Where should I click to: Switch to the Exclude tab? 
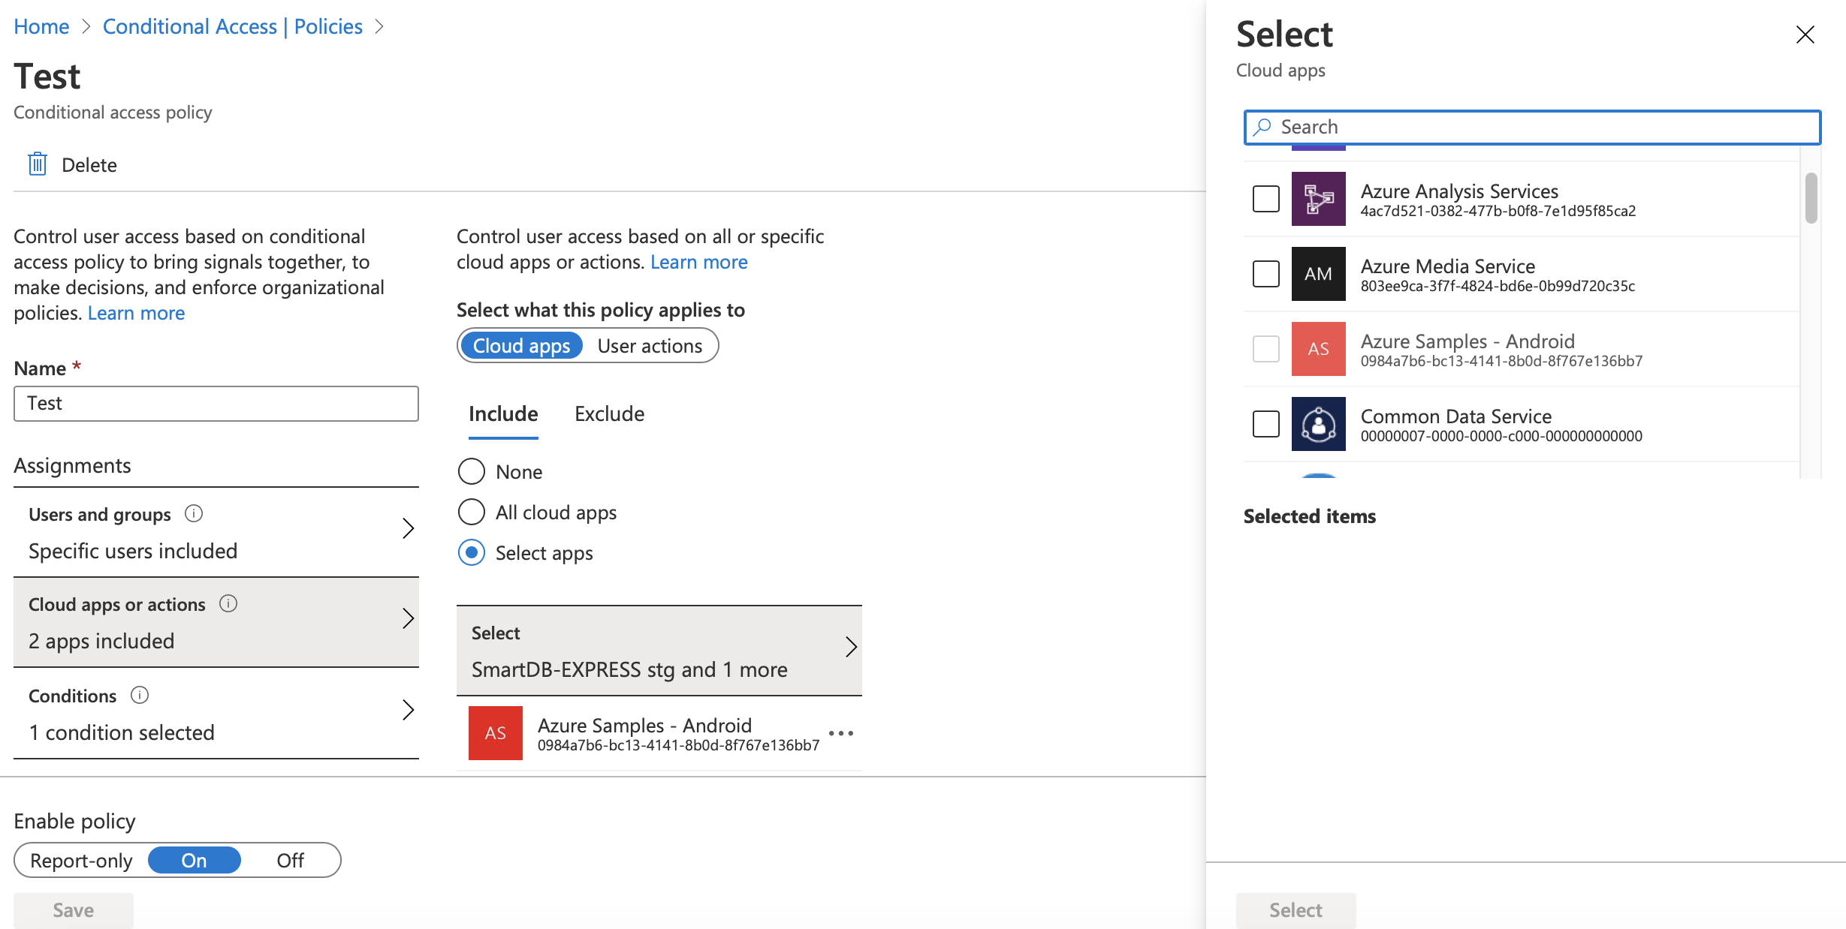pos(609,413)
